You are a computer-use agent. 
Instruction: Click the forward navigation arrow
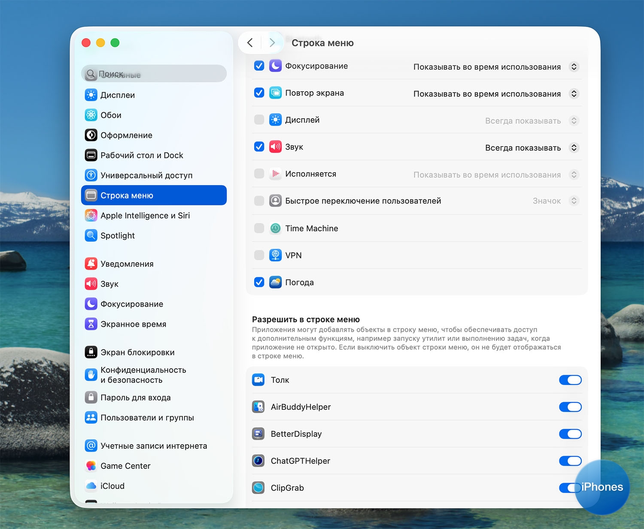pos(272,42)
